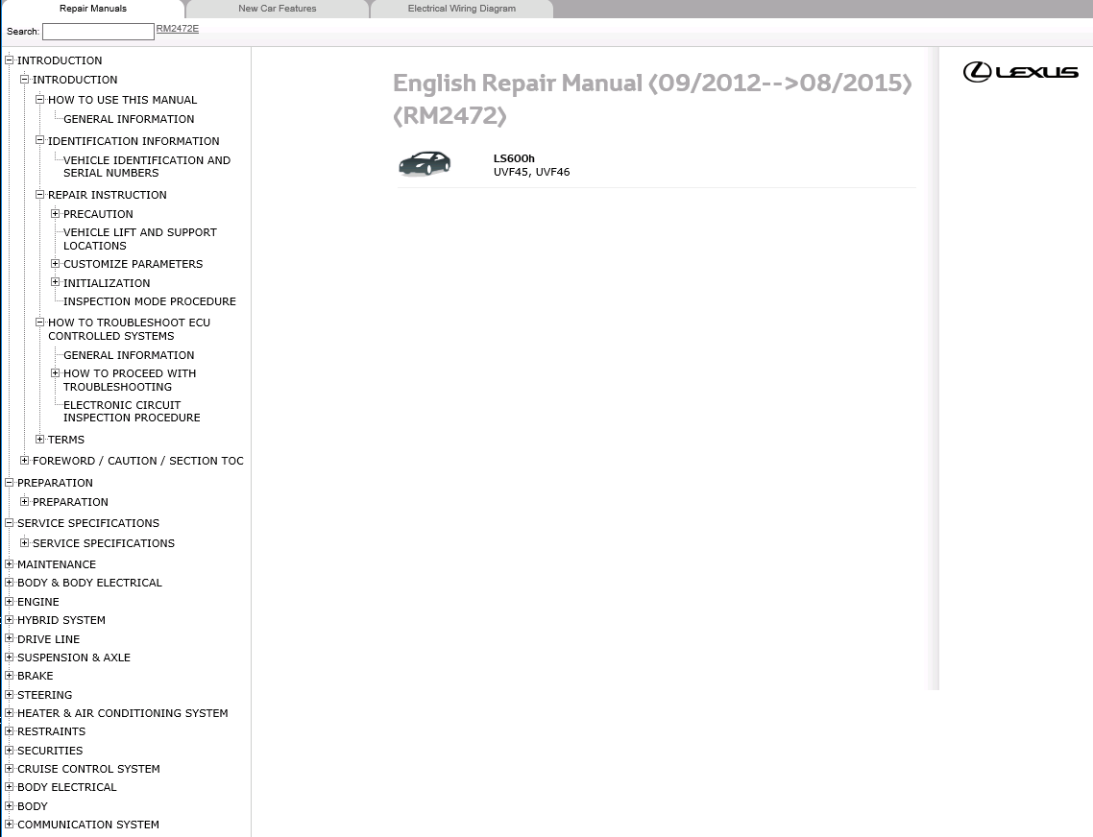Open the Repair Manuals tab
Image resolution: width=1093 pixels, height=837 pixels.
93,9
